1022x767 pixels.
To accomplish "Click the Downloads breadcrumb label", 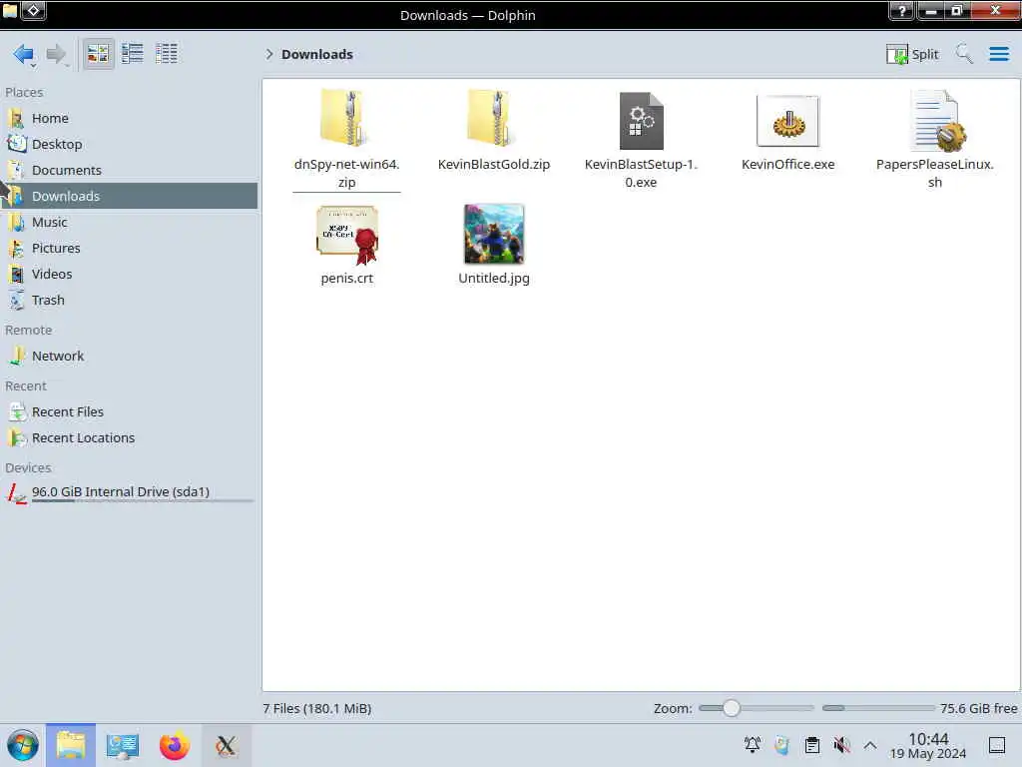I will click(316, 54).
